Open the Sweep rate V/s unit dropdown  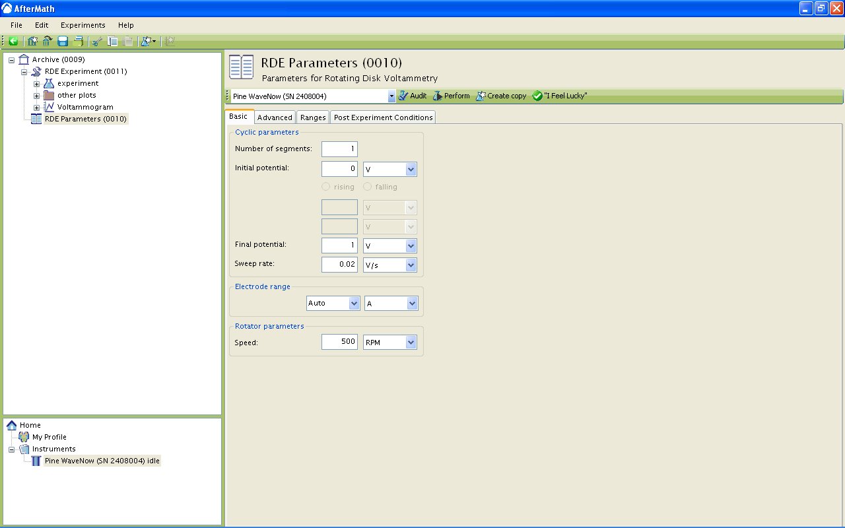tap(411, 265)
